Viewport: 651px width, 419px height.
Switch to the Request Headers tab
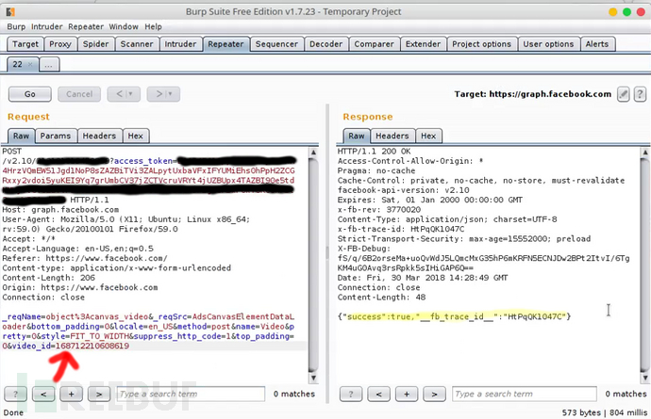click(99, 136)
